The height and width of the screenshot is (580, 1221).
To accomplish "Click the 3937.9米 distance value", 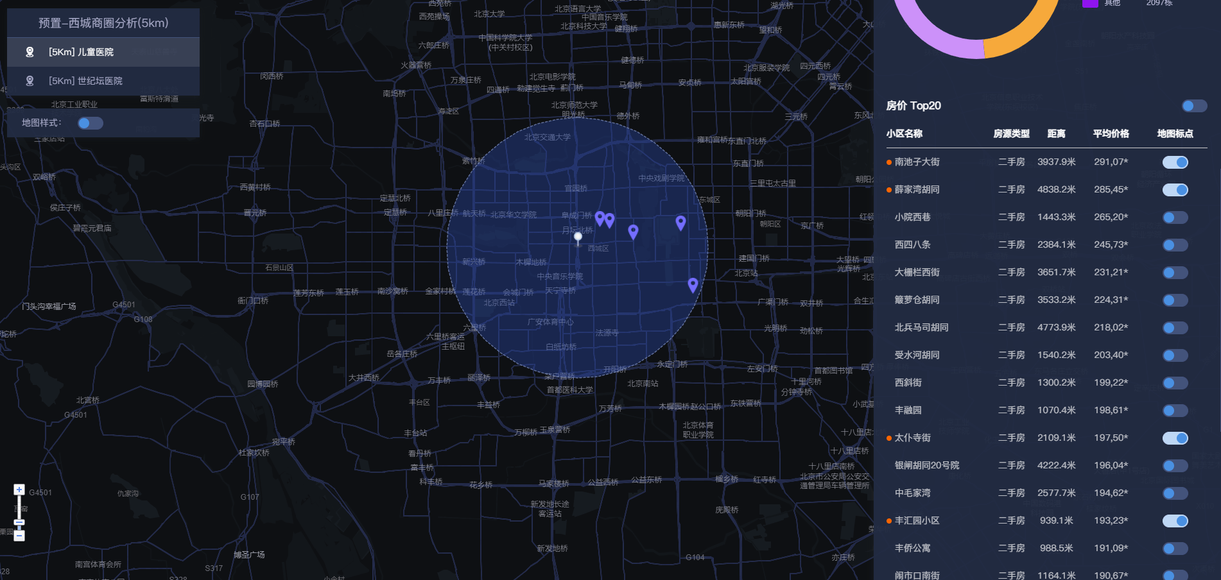I will [1056, 162].
